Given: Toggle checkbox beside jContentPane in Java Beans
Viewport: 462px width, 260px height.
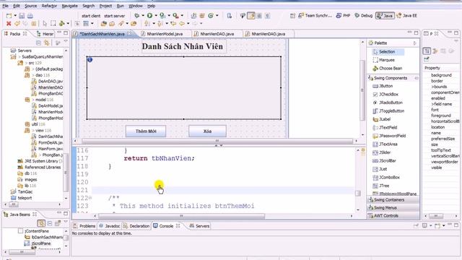Looking at the screenshot, I should click(x=20, y=231).
